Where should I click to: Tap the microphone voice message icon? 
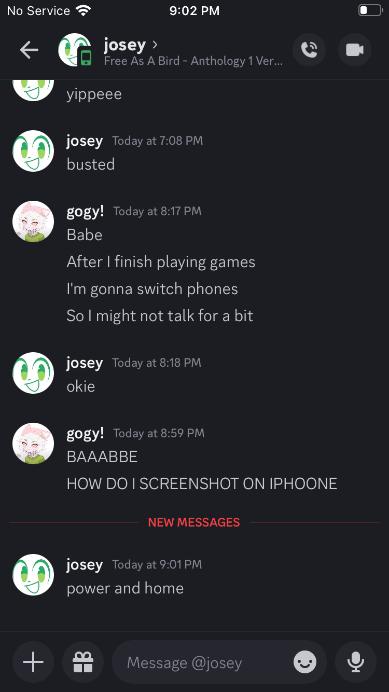(x=355, y=662)
